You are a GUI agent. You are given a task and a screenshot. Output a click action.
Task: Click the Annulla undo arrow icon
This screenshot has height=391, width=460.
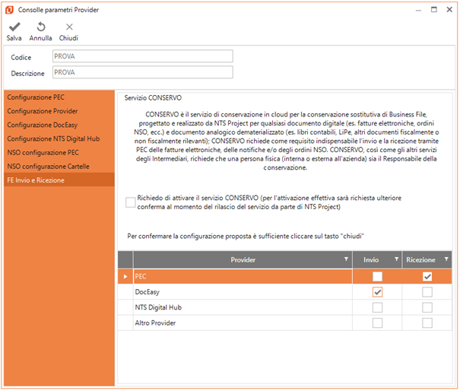pos(41,27)
